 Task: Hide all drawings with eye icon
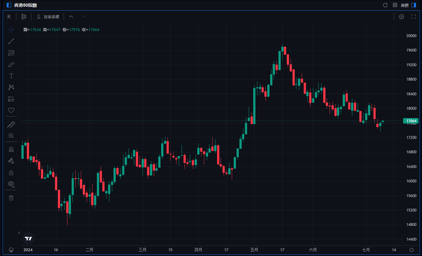coord(11,184)
